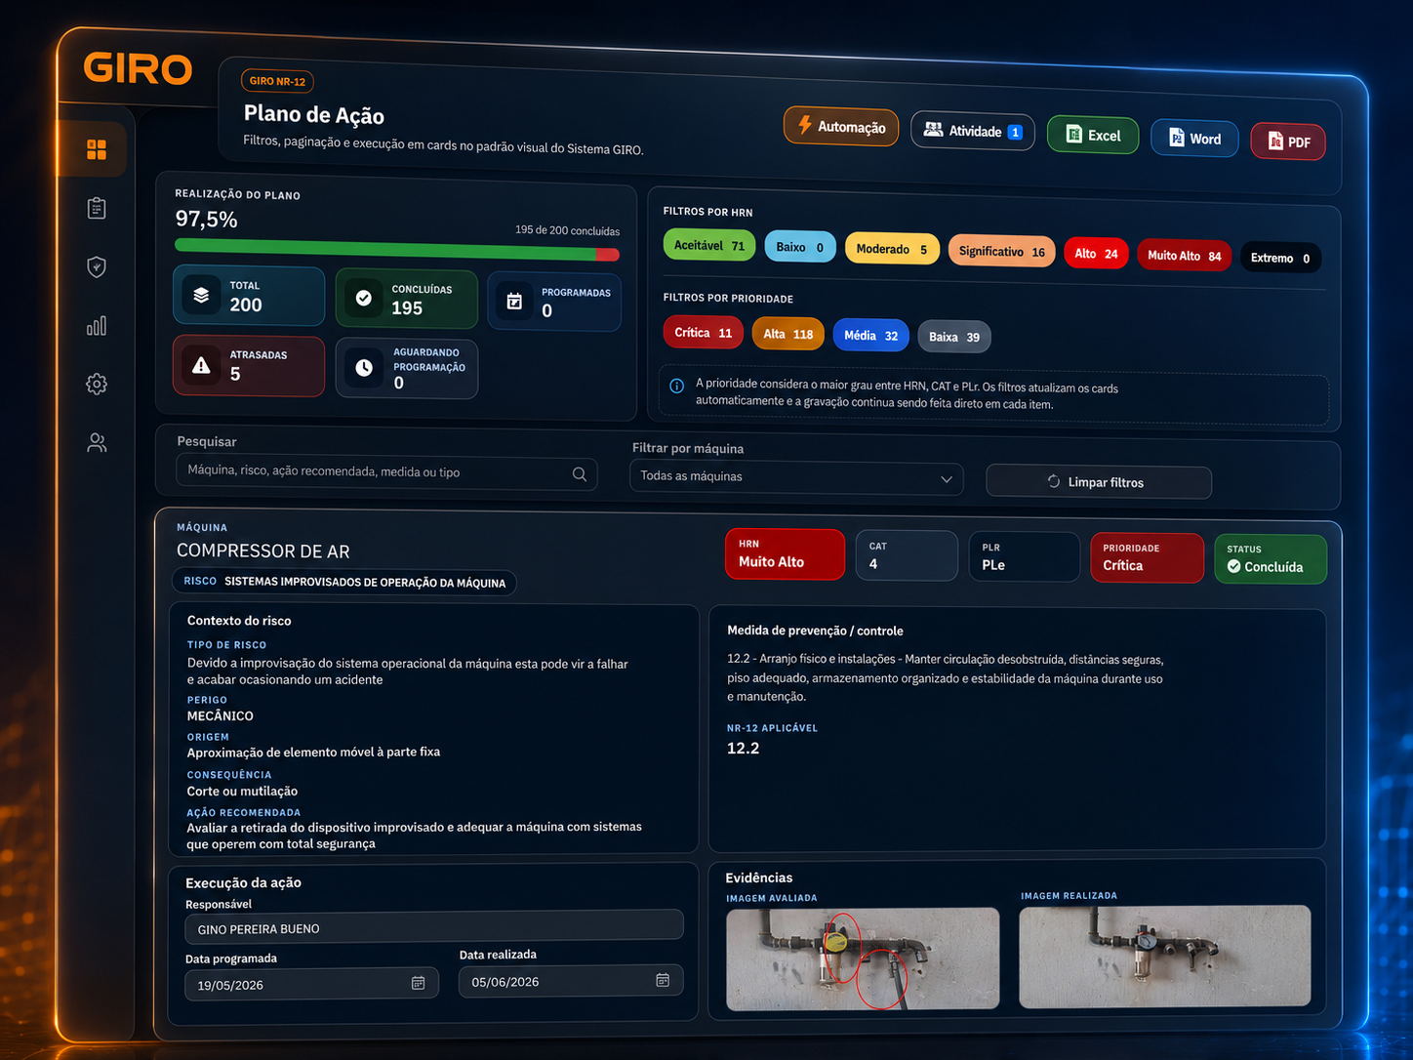Click the CAT 4 indicator
1413x1060 pixels.
pos(907,555)
